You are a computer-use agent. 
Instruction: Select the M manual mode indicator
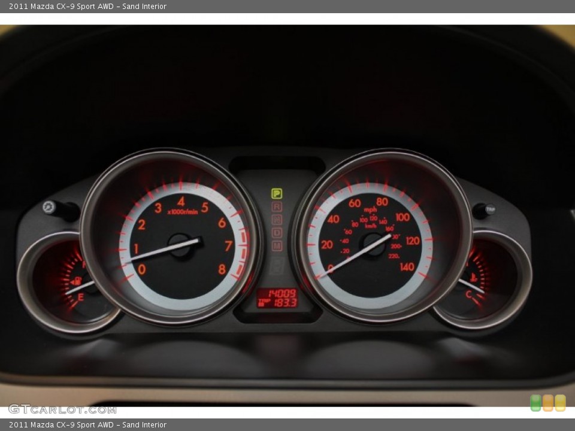click(x=277, y=245)
